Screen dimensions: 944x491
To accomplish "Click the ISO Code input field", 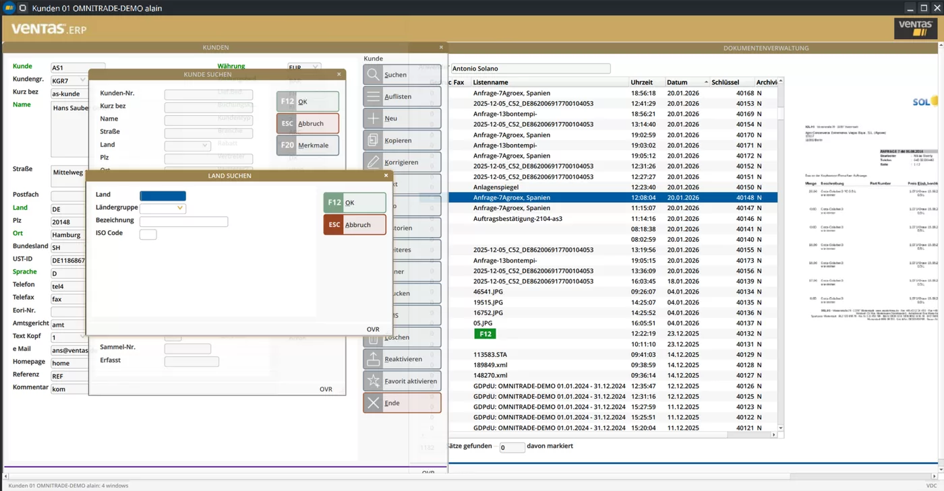I will (x=148, y=234).
